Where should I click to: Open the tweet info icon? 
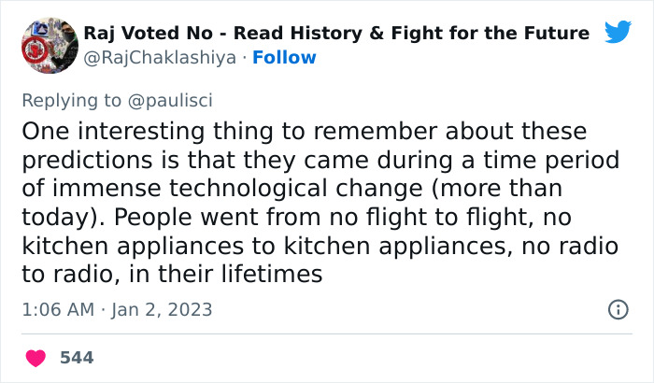tap(618, 309)
